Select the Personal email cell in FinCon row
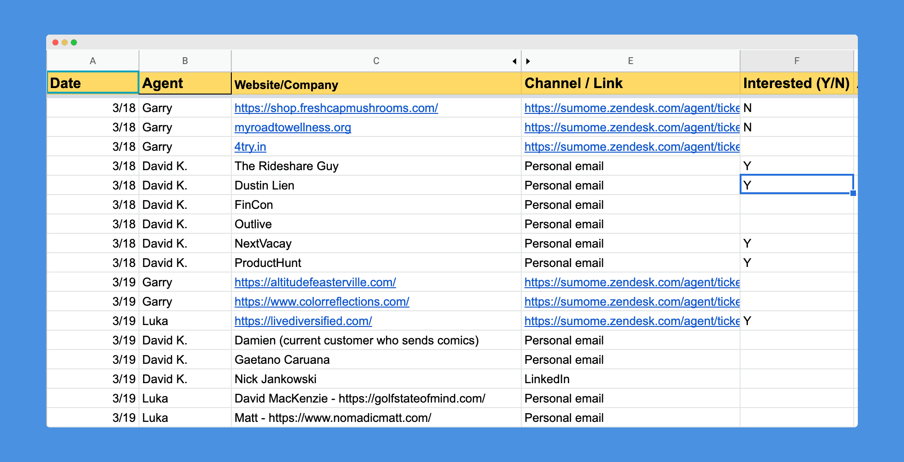 (631, 205)
